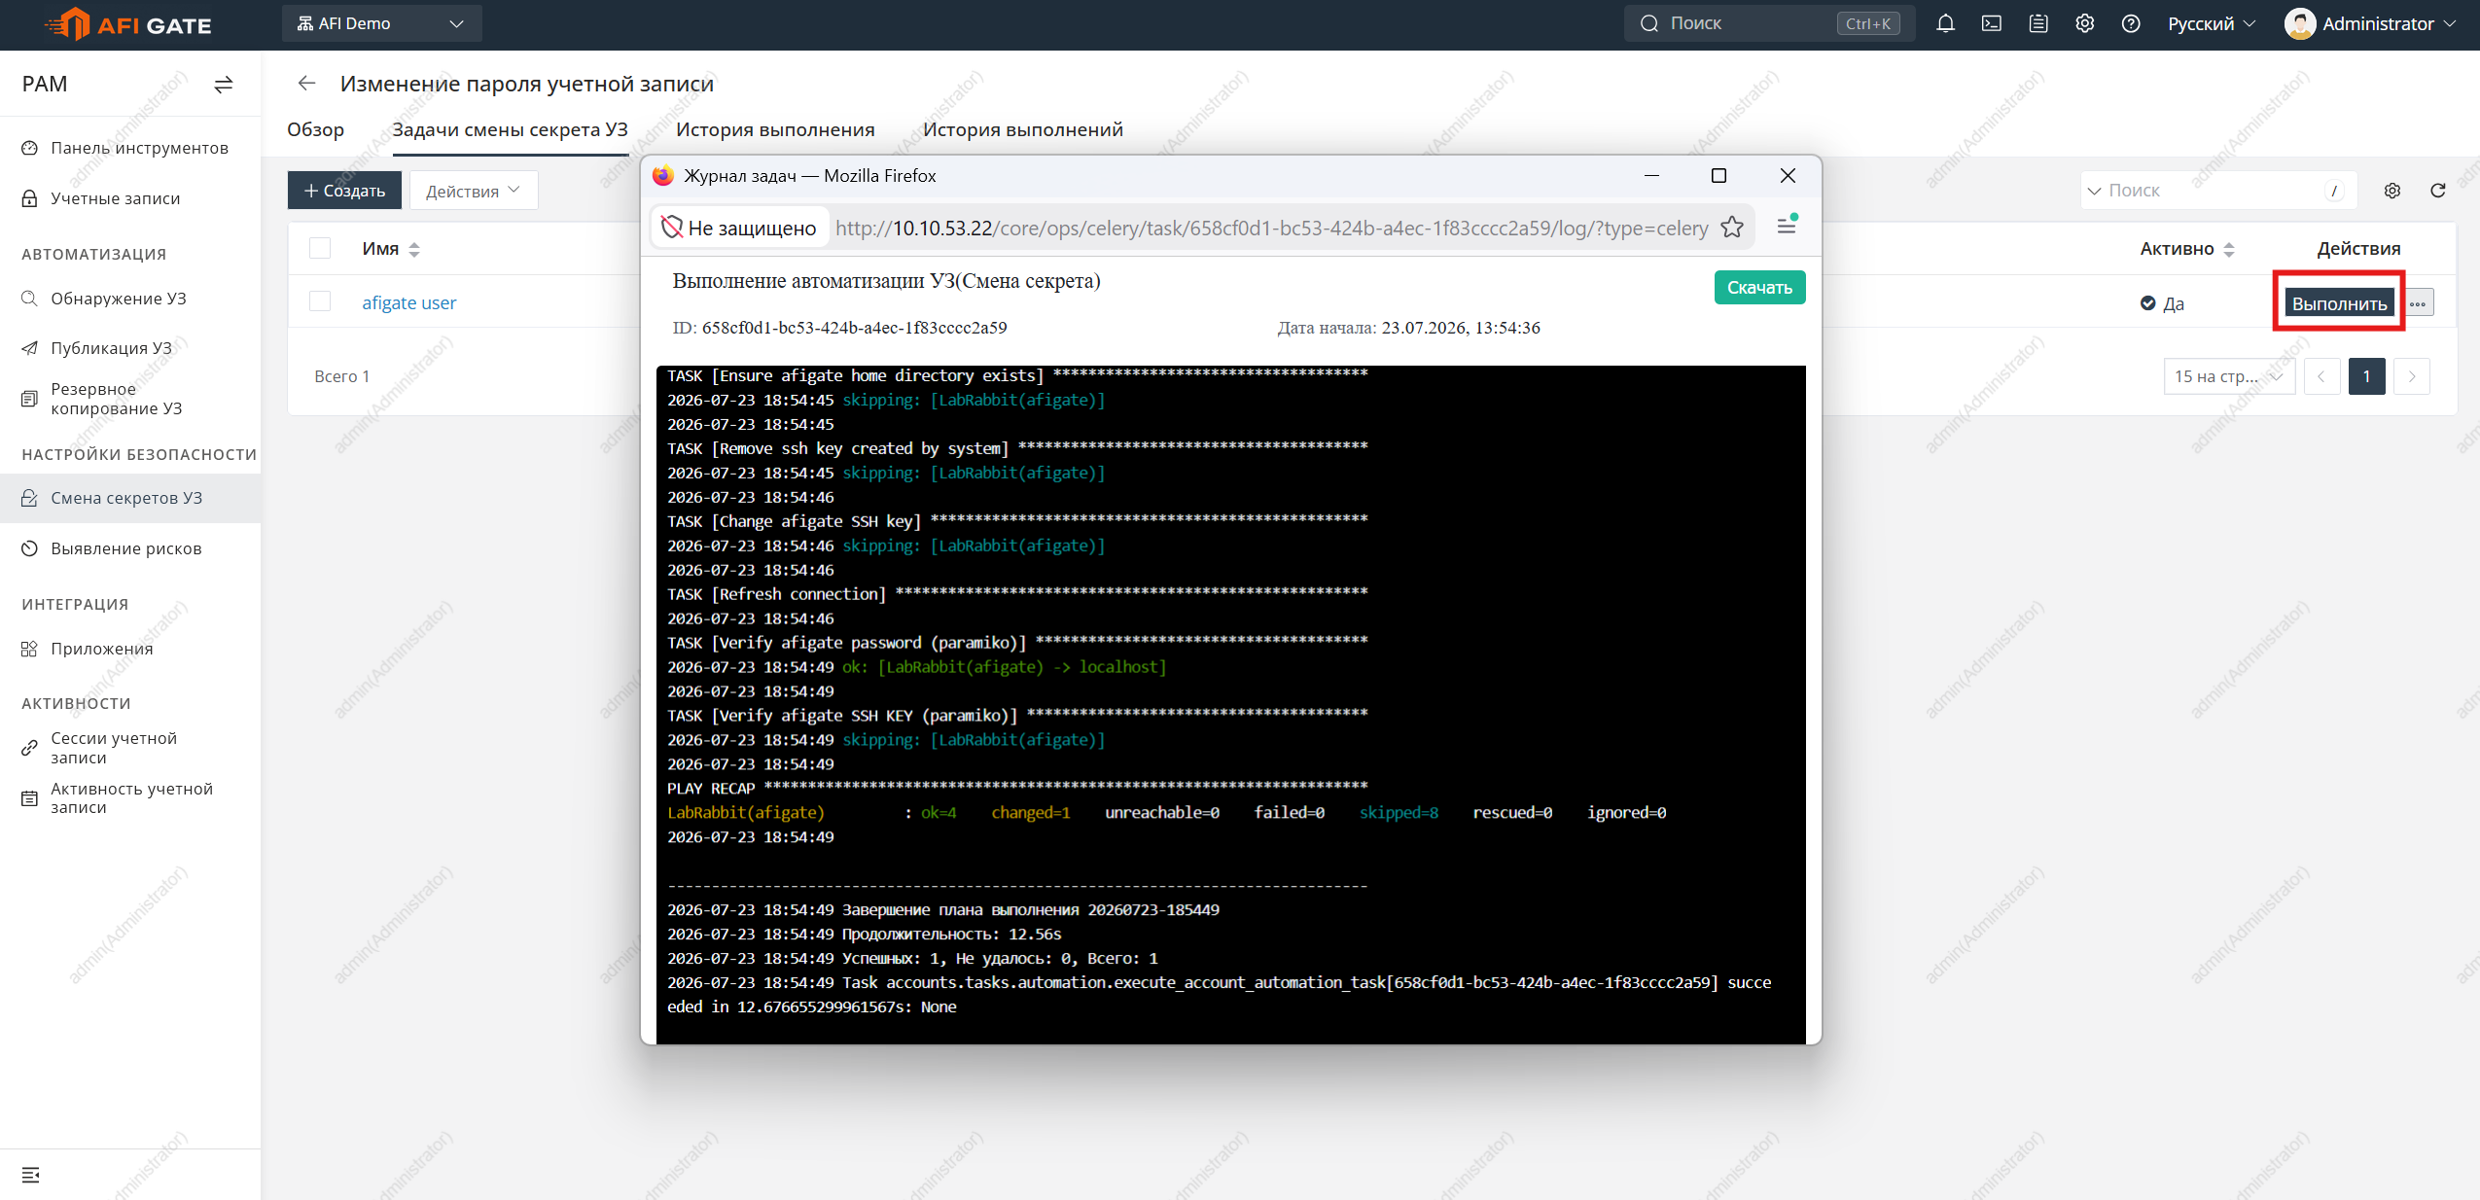Go back with the left arrow
This screenshot has height=1200, width=2480.
(307, 84)
